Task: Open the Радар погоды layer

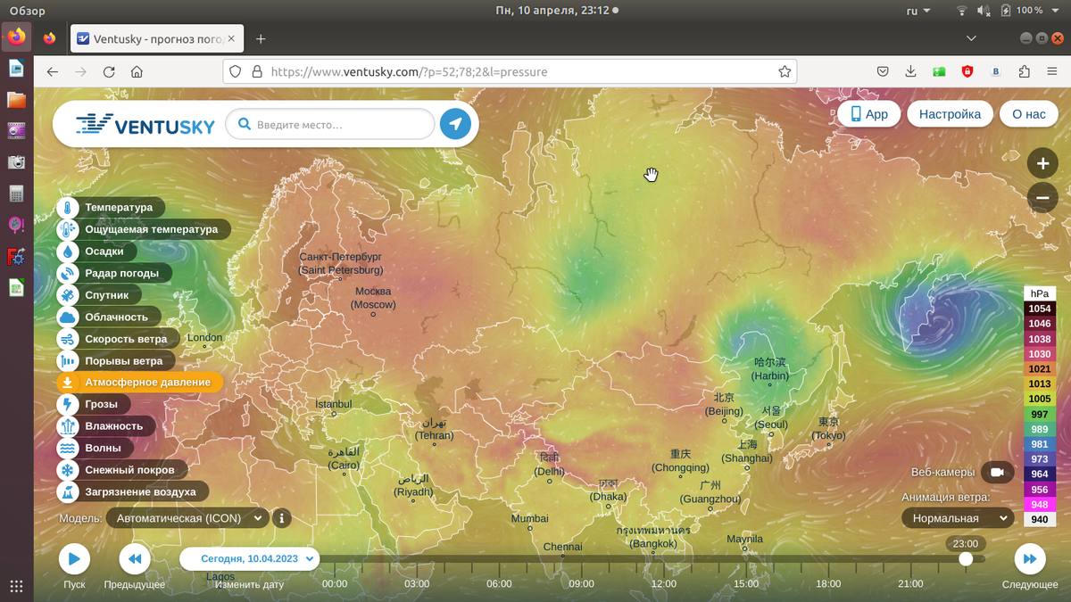Action: click(114, 273)
